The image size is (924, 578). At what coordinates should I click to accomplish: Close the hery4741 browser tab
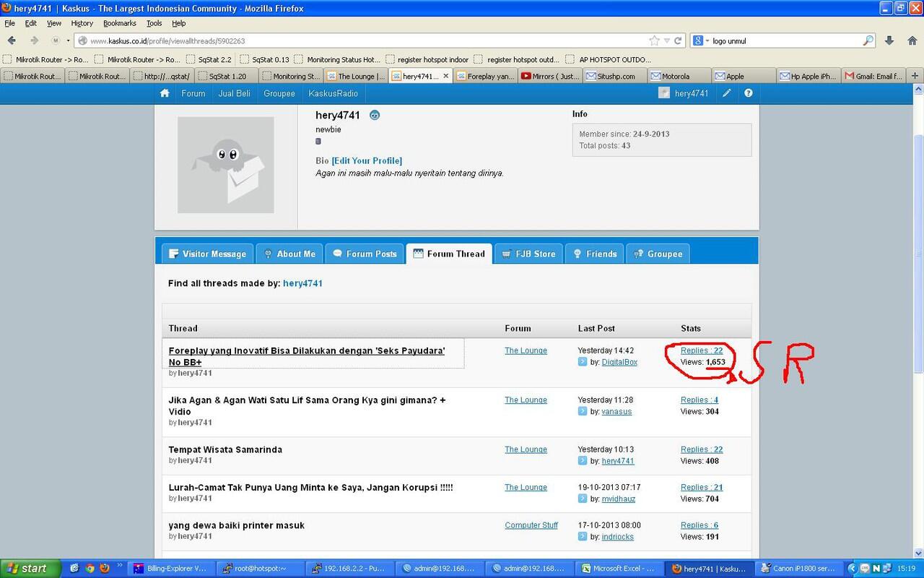point(446,76)
